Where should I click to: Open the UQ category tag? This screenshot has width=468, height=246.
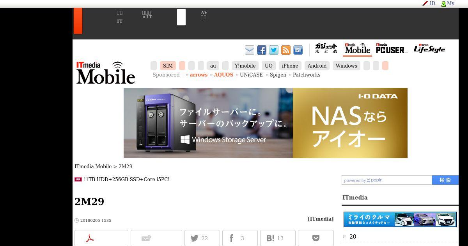[268, 66]
